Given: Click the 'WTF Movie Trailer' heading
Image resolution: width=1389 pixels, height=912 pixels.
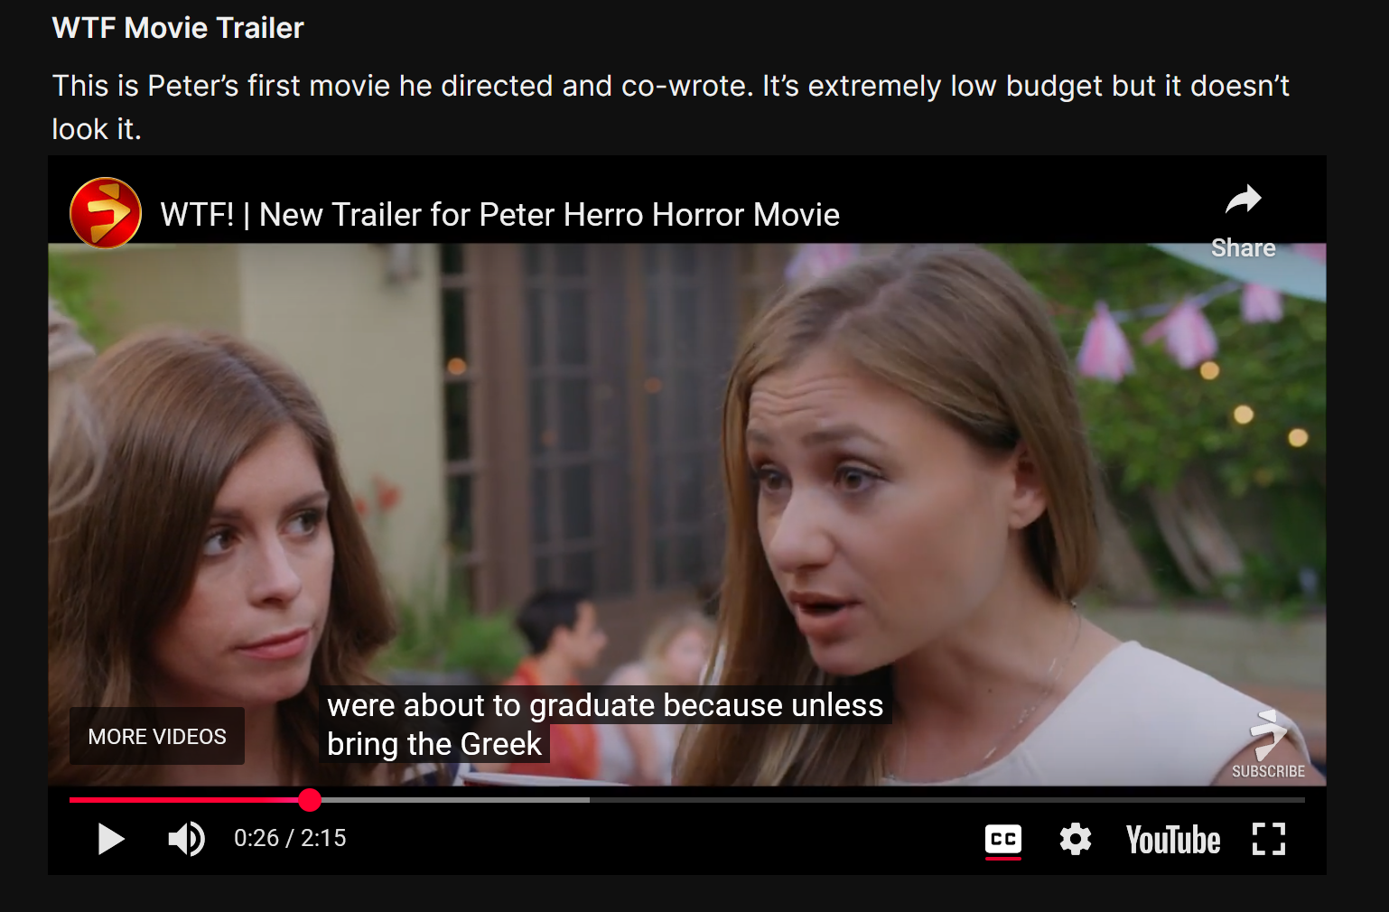Looking at the screenshot, I should [178, 28].
